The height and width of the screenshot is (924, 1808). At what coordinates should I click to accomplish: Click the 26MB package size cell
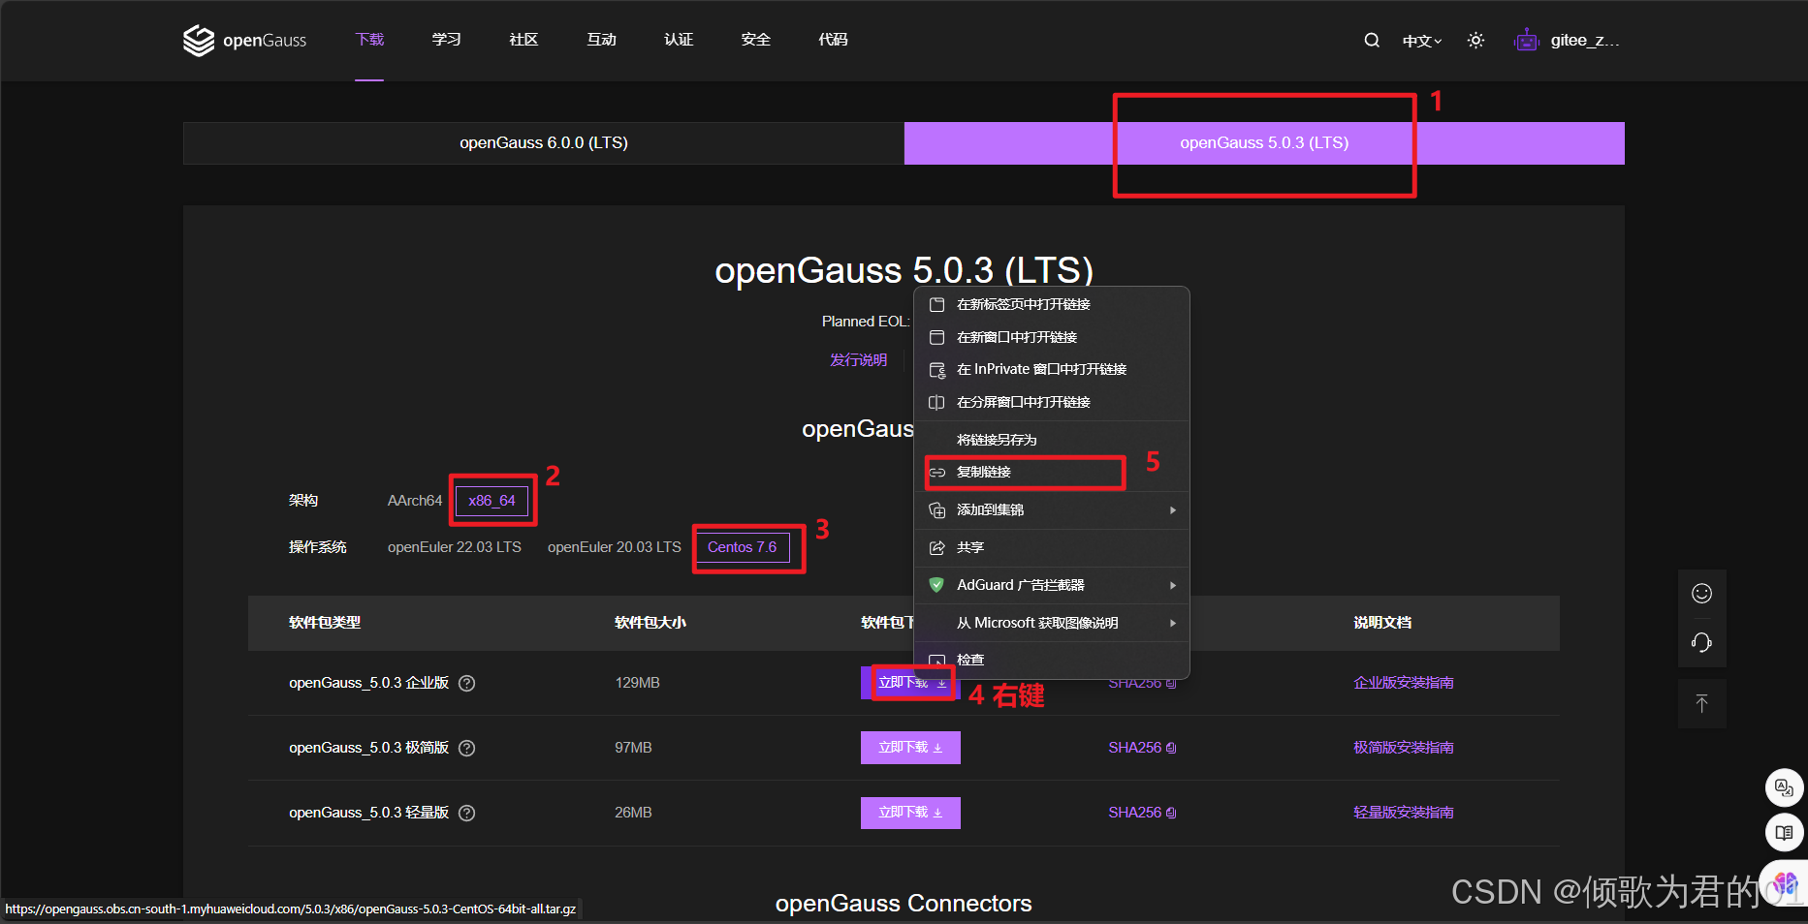pos(633,813)
